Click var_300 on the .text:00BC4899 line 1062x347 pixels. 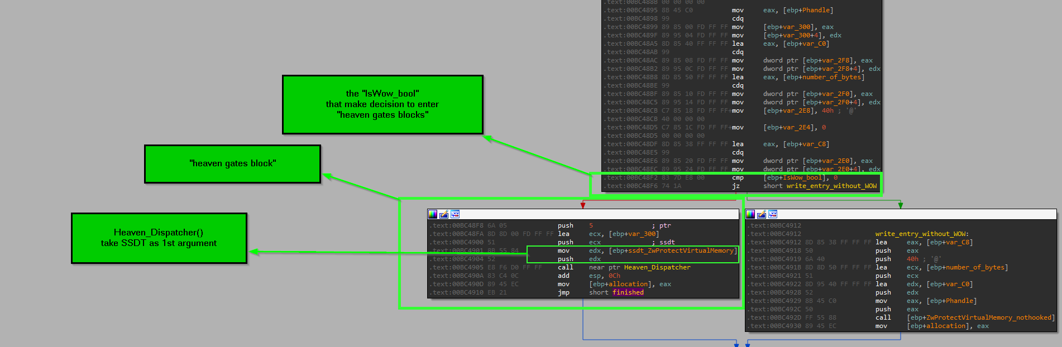click(x=797, y=27)
